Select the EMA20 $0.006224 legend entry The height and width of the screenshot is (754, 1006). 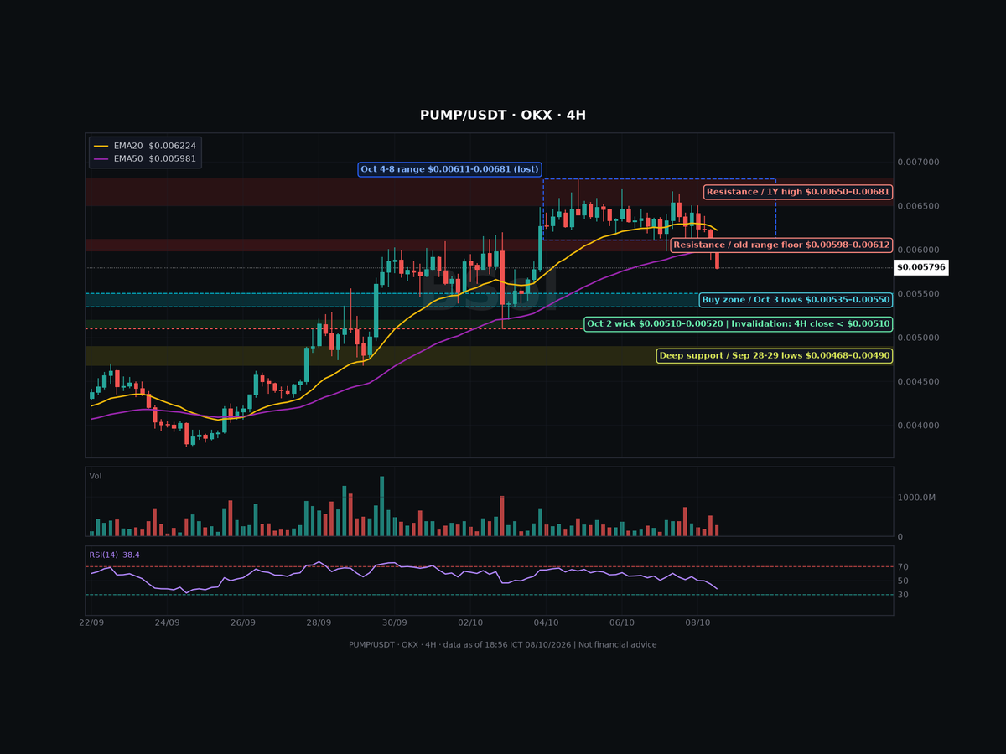click(x=143, y=145)
